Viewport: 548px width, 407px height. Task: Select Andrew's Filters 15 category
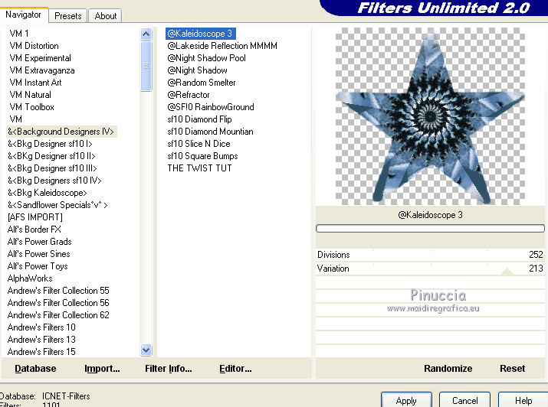tap(41, 351)
